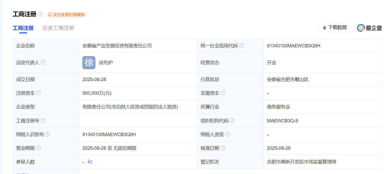Click help icon next to 实缴资本
392x174 pixels.
[223, 93]
